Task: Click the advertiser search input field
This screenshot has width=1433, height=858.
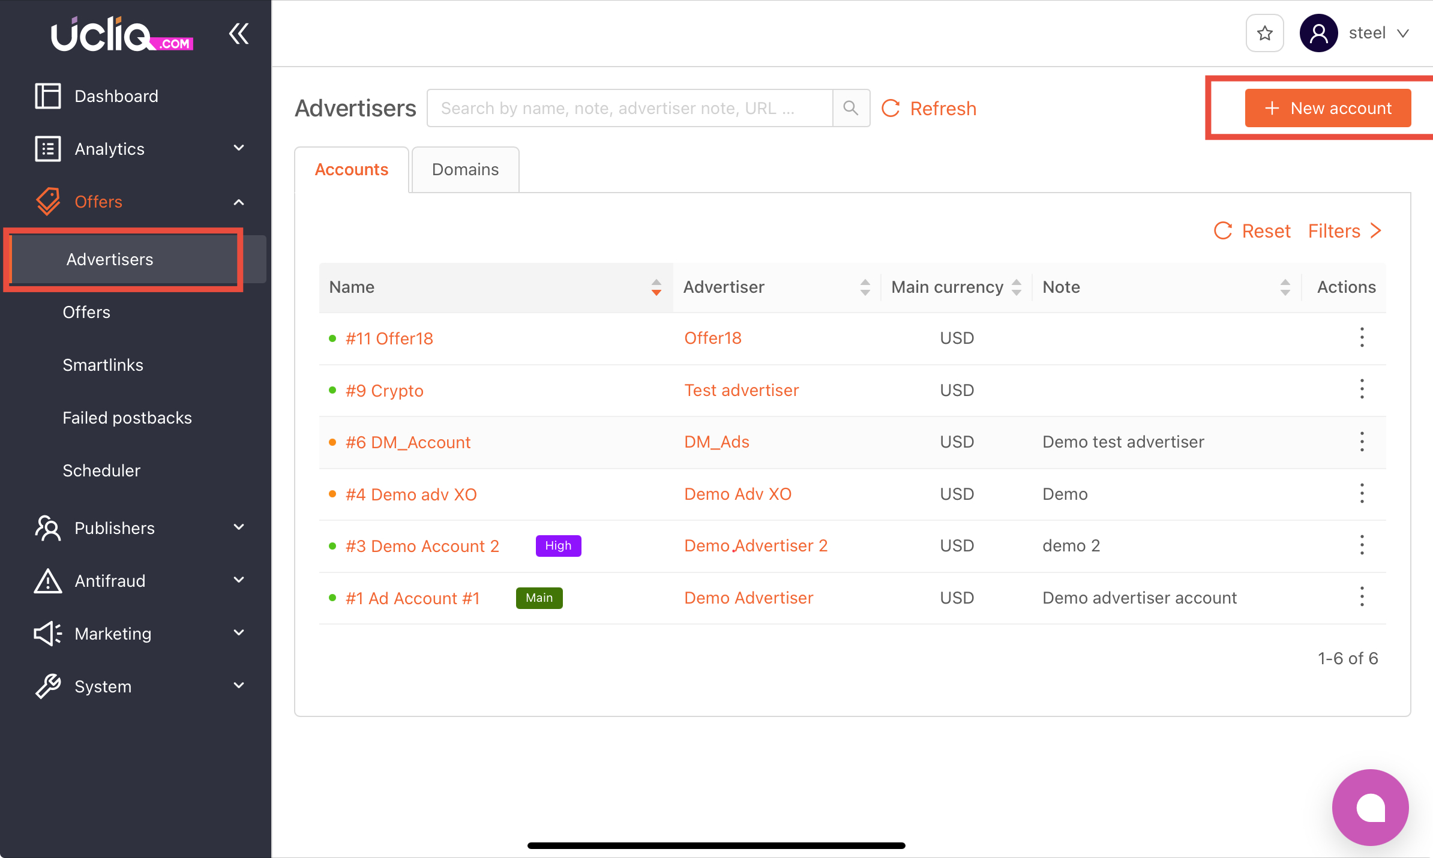Action: pos(629,108)
